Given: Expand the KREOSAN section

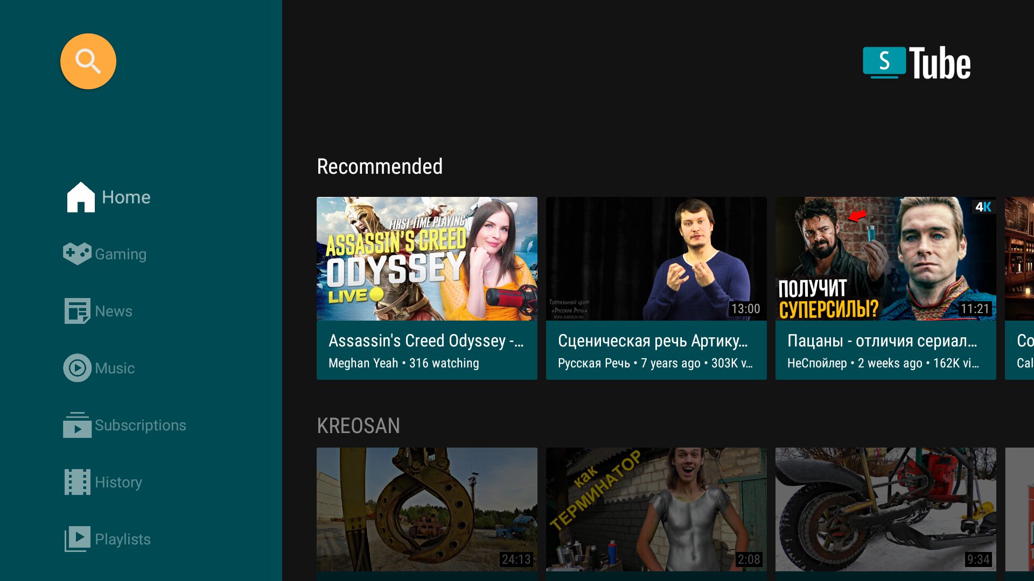Looking at the screenshot, I should pos(359,425).
